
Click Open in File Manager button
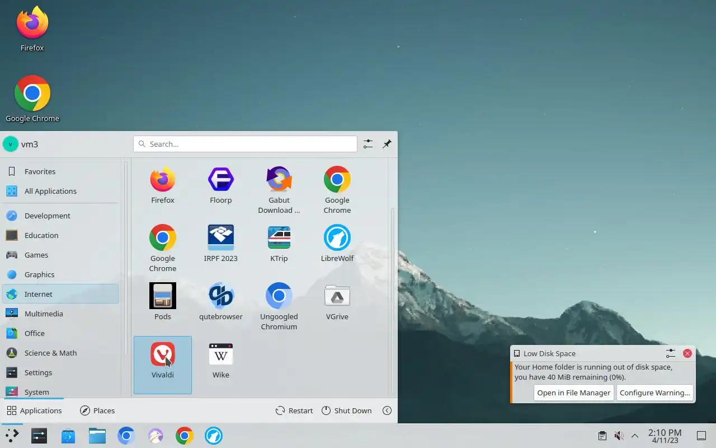pos(574,393)
